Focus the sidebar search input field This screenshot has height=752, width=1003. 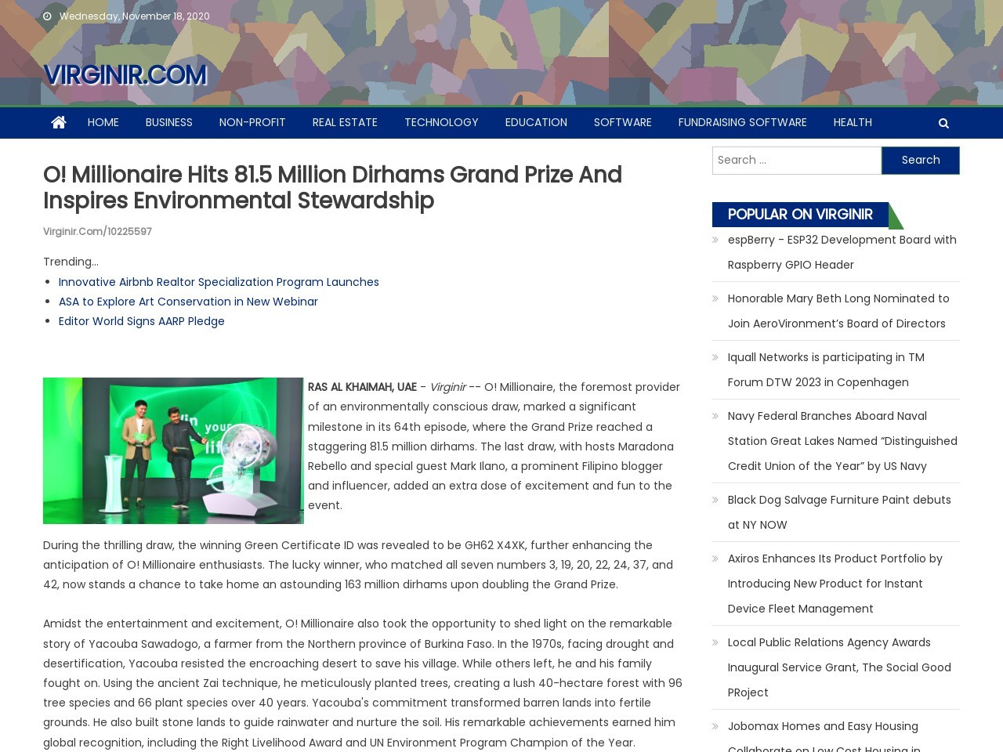point(796,160)
